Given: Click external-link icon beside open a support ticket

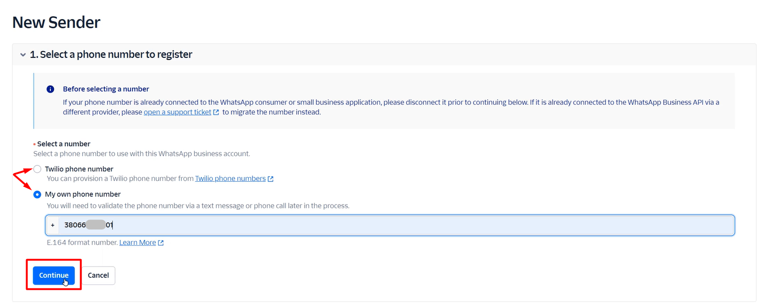Looking at the screenshot, I should [x=216, y=112].
